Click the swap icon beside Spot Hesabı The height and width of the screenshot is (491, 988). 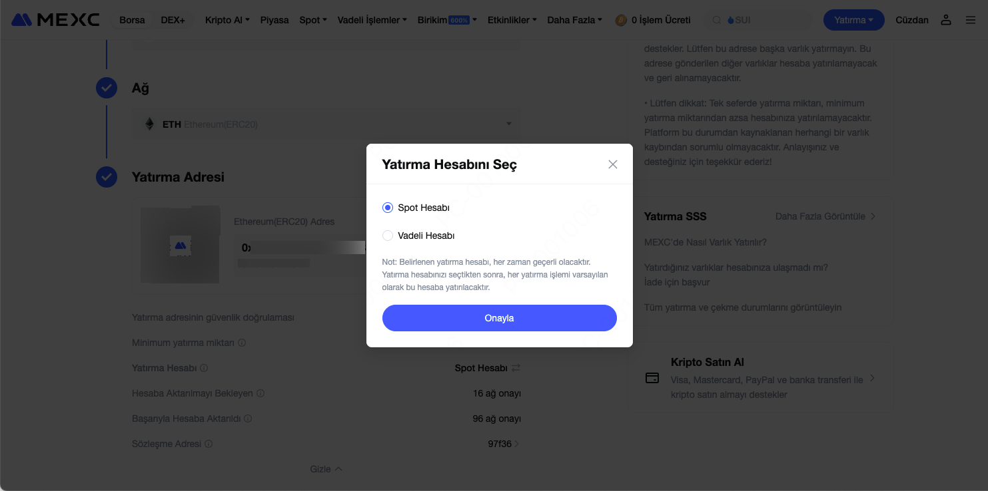pyautogui.click(x=516, y=368)
